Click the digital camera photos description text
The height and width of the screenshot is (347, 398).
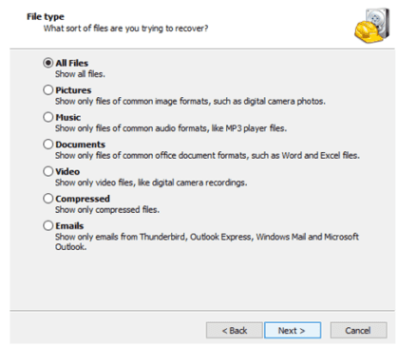pyautogui.click(x=190, y=102)
